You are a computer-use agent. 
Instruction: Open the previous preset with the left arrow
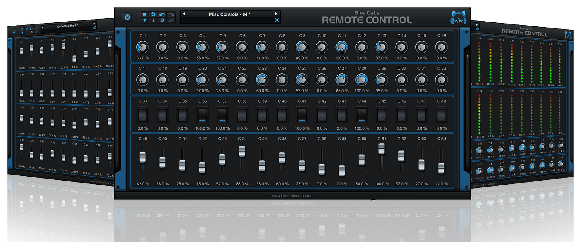[x=184, y=14]
